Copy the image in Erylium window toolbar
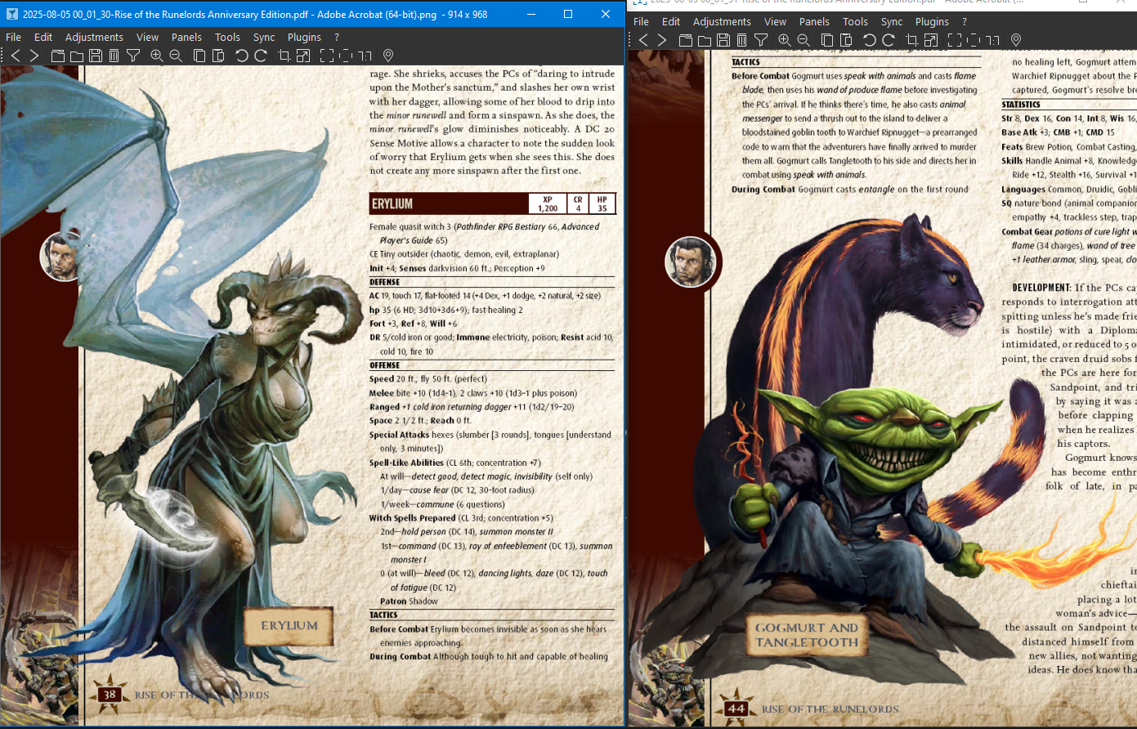1137x729 pixels. (199, 56)
